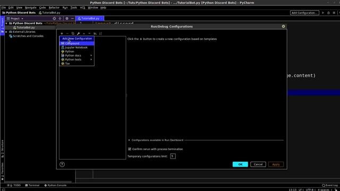Select Tox configuration type
This screenshot has height=191, width=340.
(x=76, y=64)
